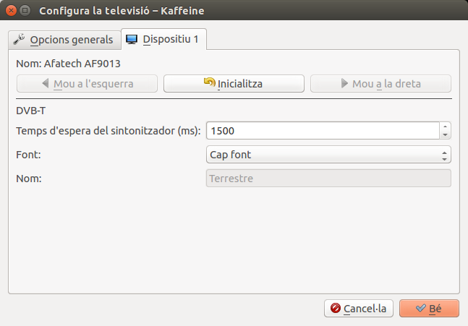The image size is (468, 326).
Task: Click the red cancel icon on Cancel·la
Action: pyautogui.click(x=335, y=309)
